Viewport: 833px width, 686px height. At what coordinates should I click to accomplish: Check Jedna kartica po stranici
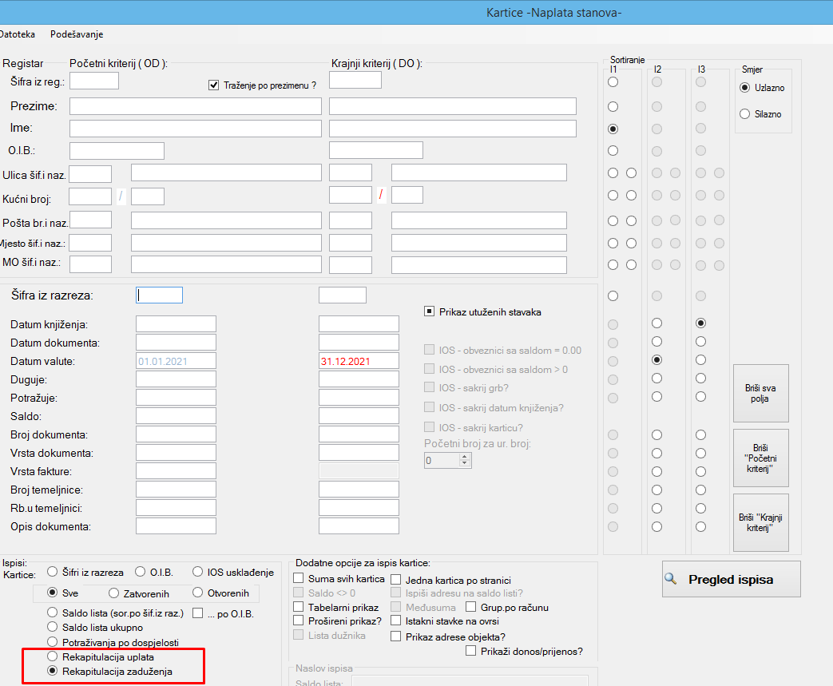point(396,581)
